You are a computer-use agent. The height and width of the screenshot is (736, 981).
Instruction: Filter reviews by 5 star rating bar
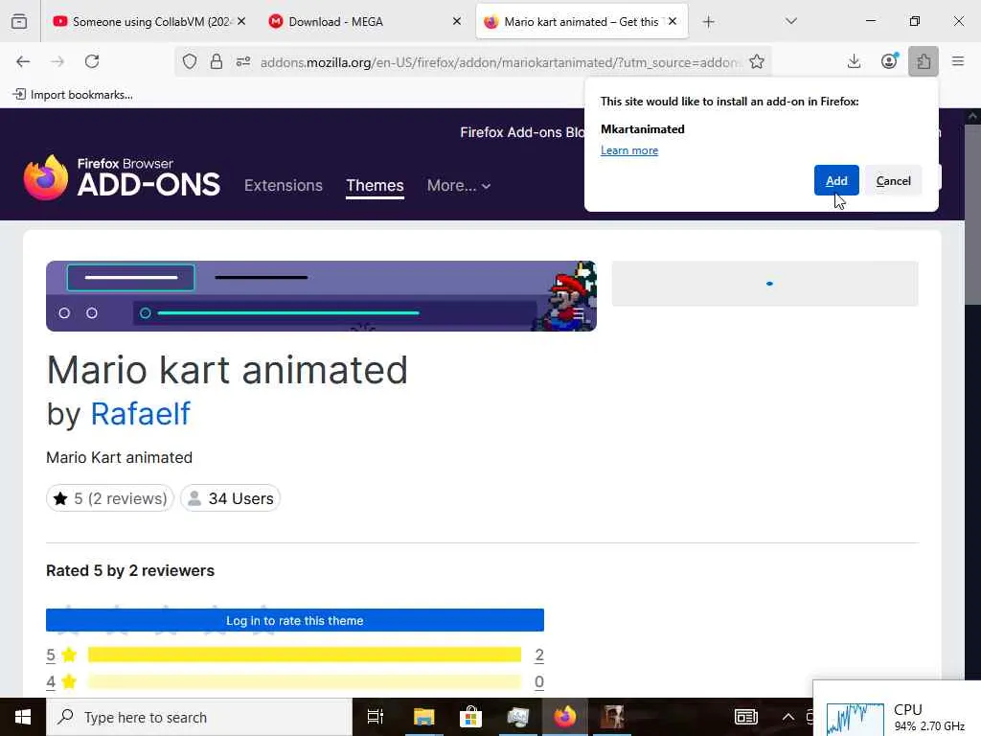tap(305, 655)
